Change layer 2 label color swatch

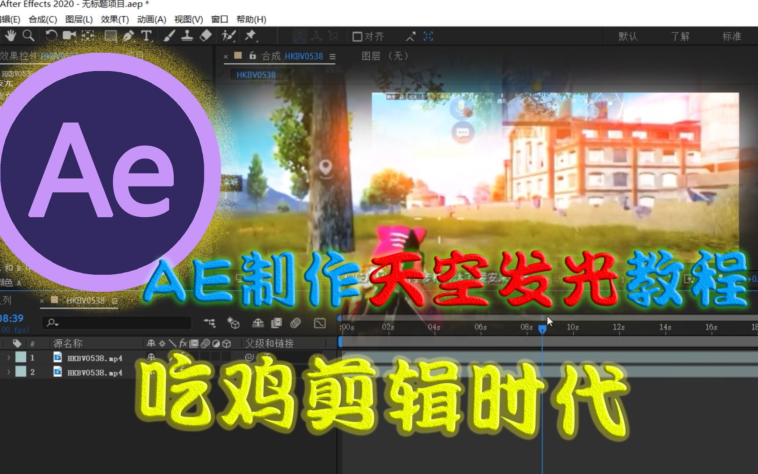21,372
